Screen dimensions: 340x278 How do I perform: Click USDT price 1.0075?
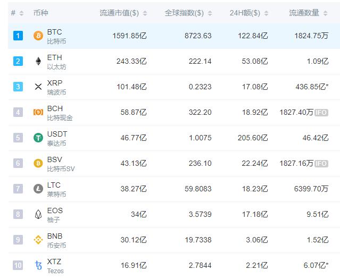200,138
